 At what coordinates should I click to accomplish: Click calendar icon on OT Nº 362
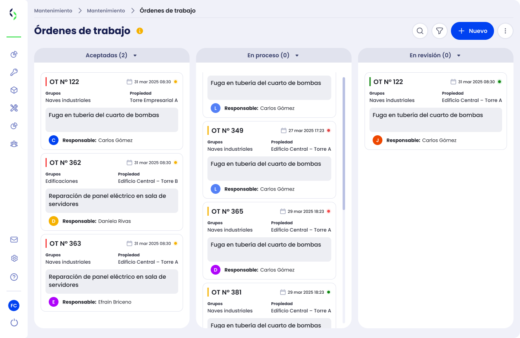point(130,162)
